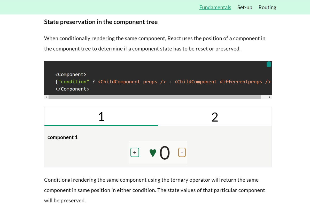Click the code block's right scroll arrow
The image size is (310, 207).
(x=269, y=97)
